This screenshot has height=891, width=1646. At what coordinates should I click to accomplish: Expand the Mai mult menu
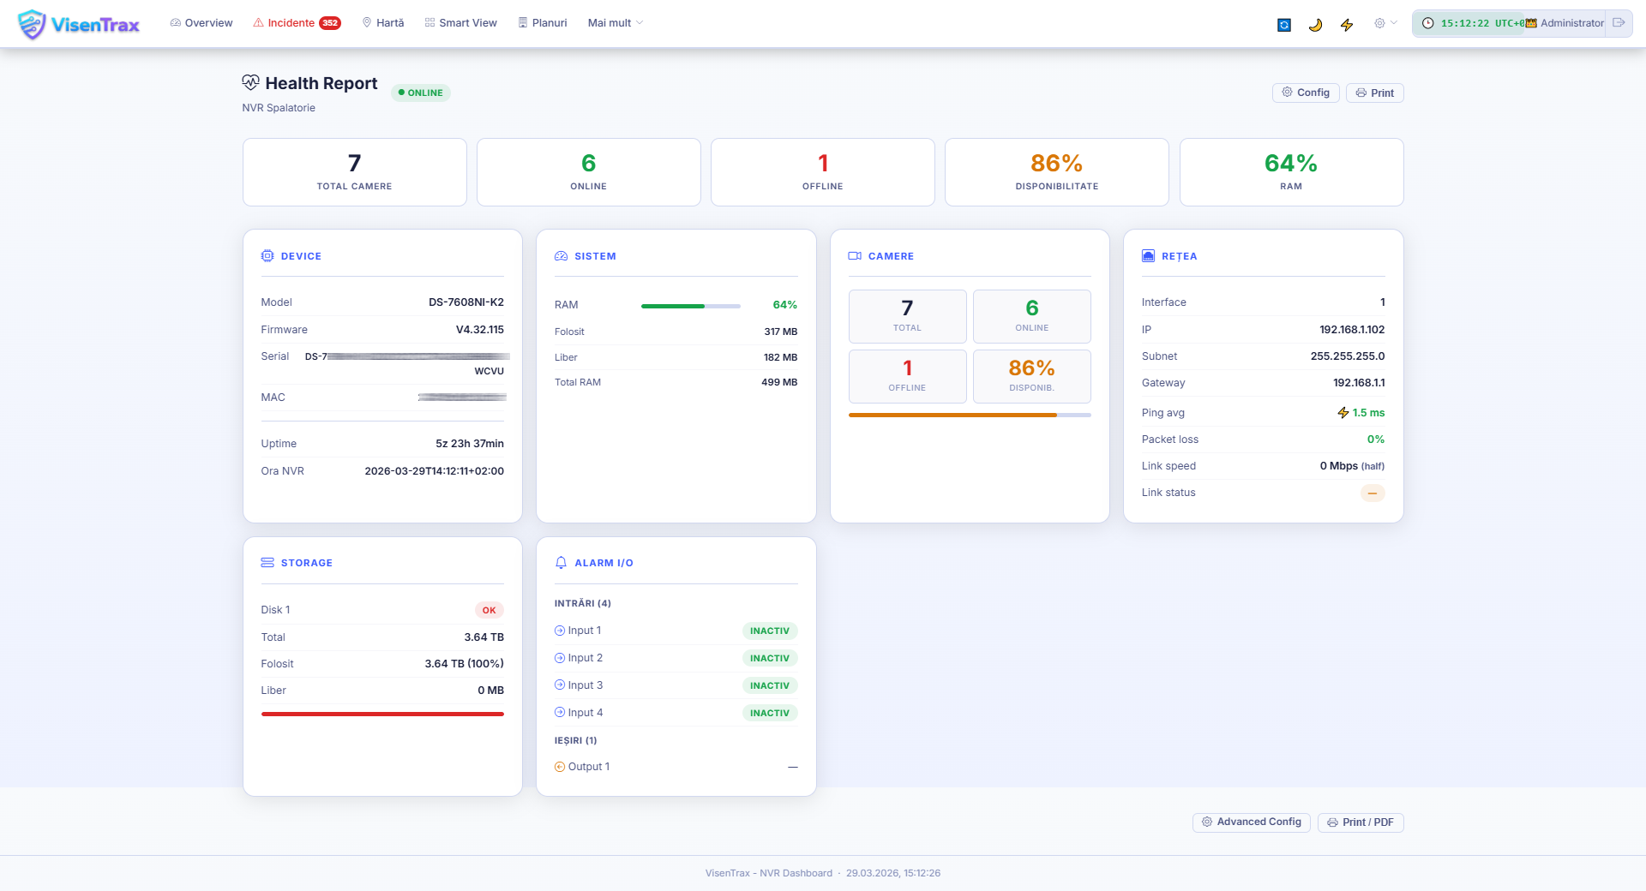pos(615,23)
